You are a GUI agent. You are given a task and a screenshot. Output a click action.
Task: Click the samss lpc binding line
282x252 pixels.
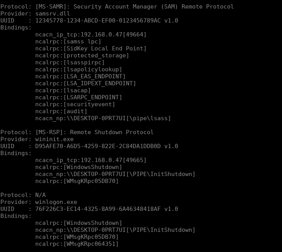[68, 41]
